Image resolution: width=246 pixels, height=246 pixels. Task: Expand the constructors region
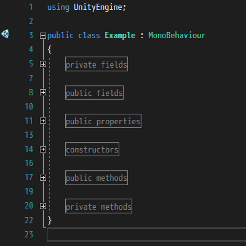[x=43, y=149]
